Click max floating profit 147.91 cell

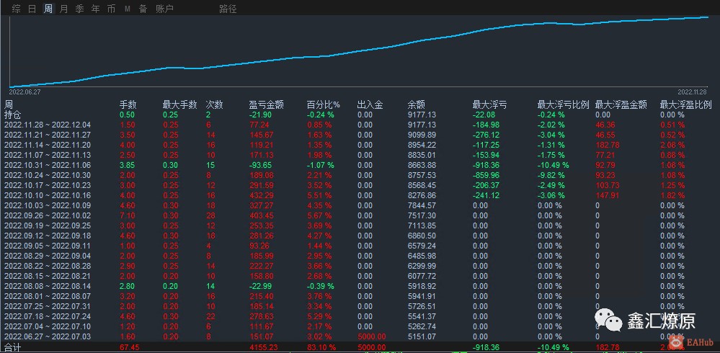pyautogui.click(x=607, y=195)
